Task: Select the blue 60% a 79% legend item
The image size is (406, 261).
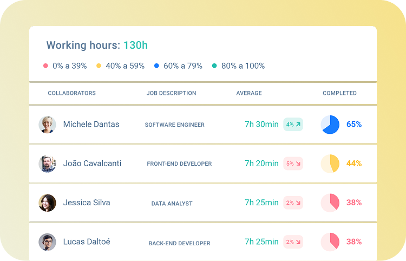Action: 179,66
